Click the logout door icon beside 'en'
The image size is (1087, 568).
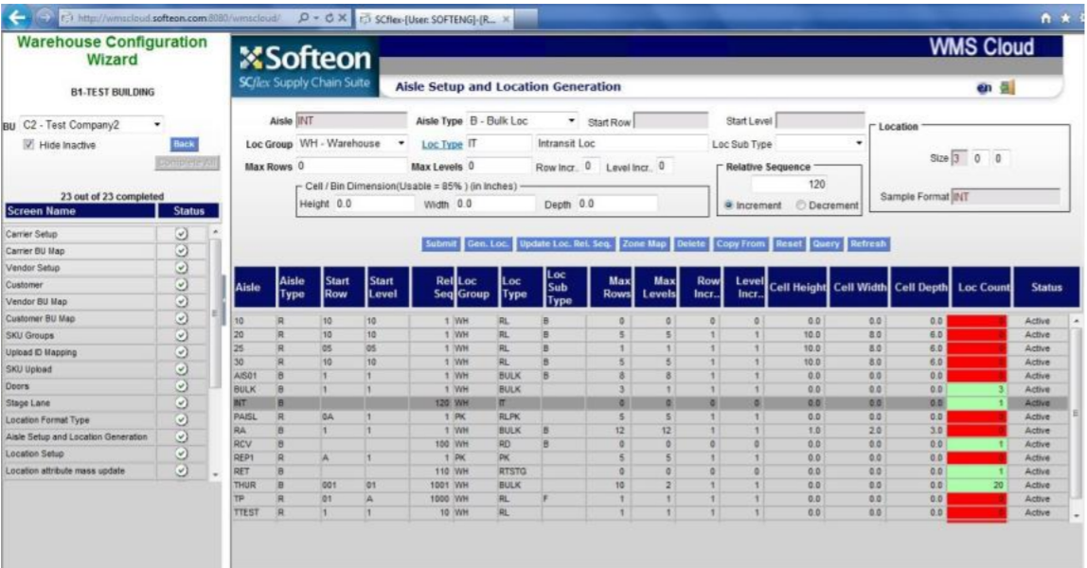[1009, 84]
